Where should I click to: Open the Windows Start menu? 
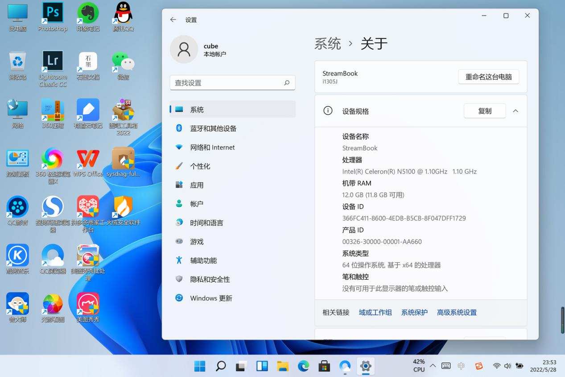click(x=200, y=366)
